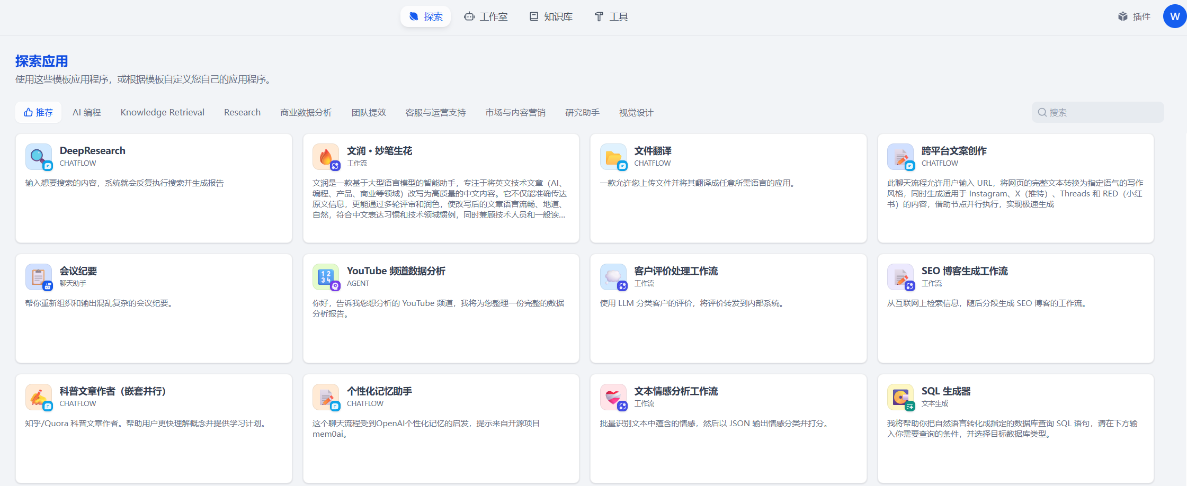Select the AI 编程 category filter
This screenshot has width=1187, height=486.
(86, 112)
